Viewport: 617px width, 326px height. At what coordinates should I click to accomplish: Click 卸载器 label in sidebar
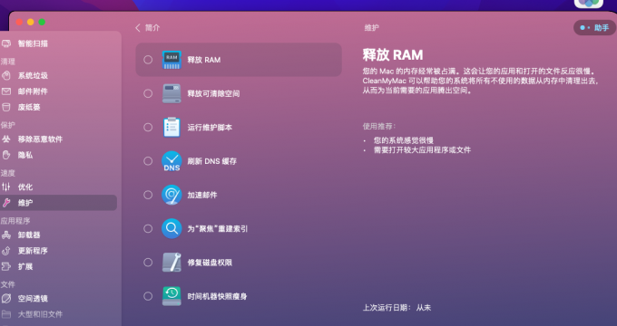pos(29,235)
